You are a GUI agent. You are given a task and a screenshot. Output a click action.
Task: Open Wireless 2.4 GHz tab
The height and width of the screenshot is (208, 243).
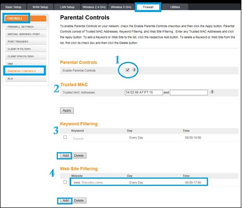[x=94, y=7]
